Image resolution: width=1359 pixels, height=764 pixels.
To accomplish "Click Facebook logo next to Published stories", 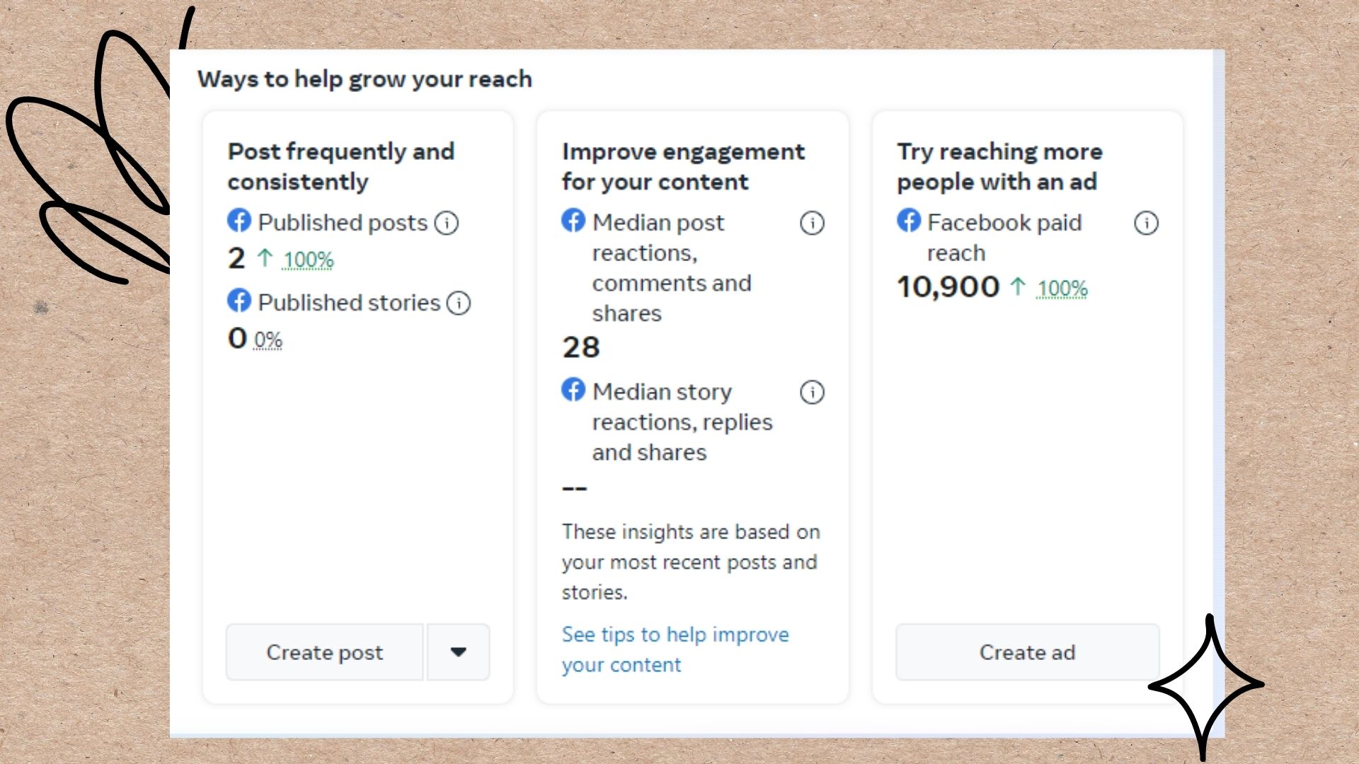I will (x=239, y=301).
